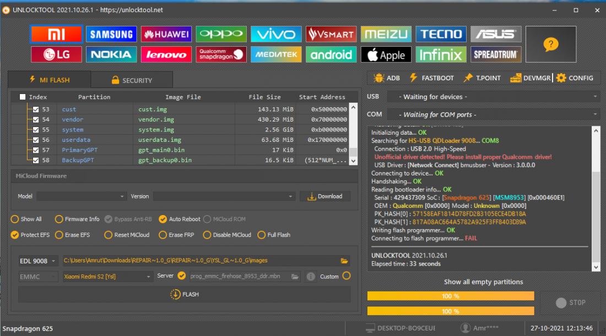
Task: Open the Version dropdown
Action: (224, 196)
